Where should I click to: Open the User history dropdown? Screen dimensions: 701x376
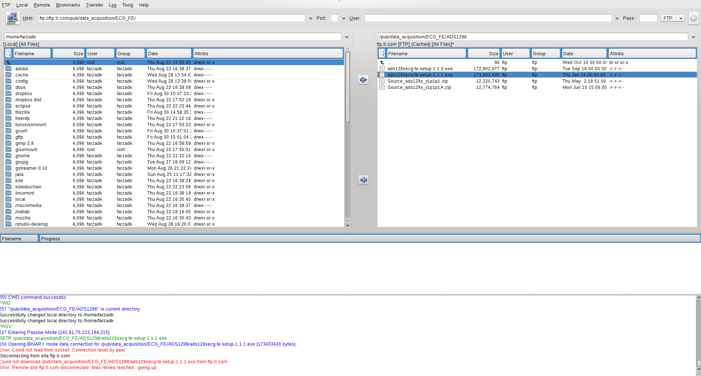(617, 18)
